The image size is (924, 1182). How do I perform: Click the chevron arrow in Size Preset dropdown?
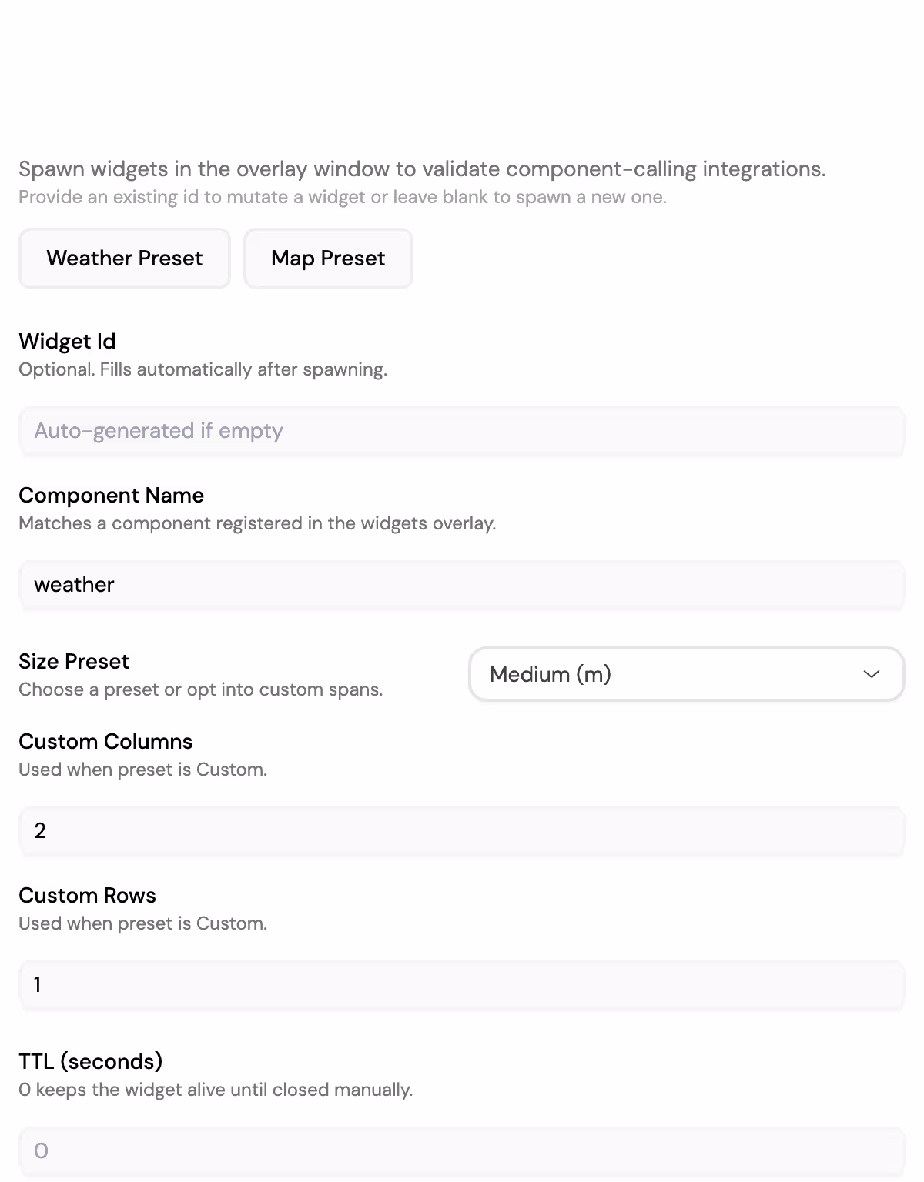point(872,674)
